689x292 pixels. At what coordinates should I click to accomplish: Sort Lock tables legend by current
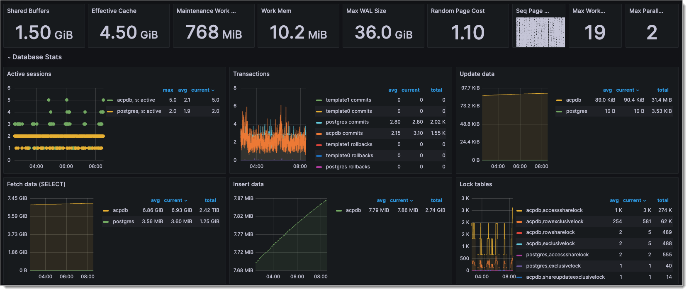(x=634, y=200)
